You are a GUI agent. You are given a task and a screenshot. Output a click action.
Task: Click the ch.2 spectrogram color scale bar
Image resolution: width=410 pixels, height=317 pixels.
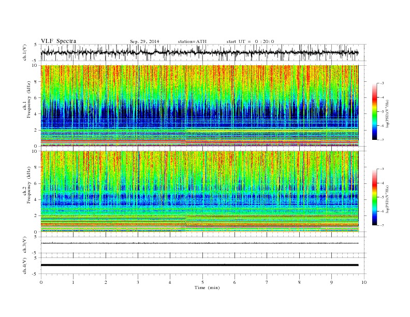click(x=374, y=197)
